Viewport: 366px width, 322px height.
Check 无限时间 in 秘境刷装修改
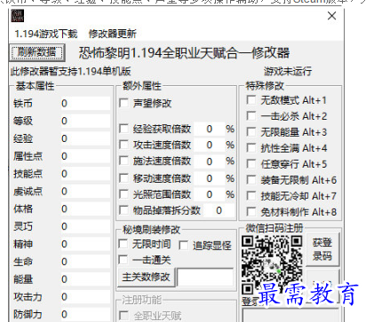pyautogui.click(x=123, y=244)
